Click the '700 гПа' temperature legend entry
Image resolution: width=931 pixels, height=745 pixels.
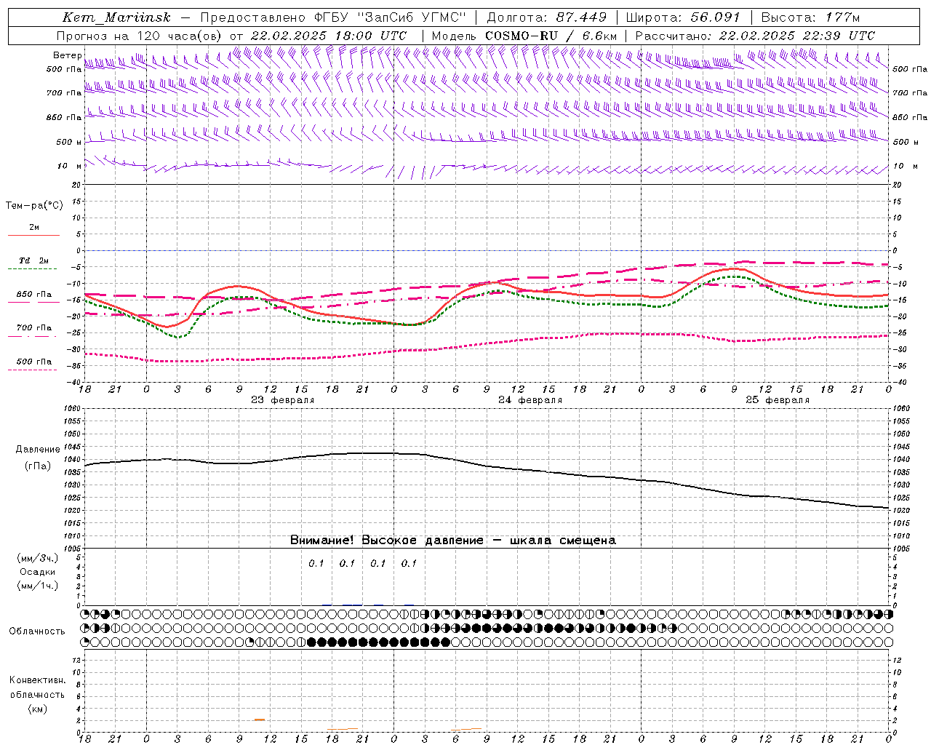[x=34, y=328]
